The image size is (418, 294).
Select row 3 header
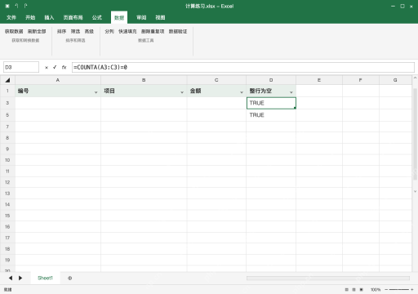coord(7,103)
